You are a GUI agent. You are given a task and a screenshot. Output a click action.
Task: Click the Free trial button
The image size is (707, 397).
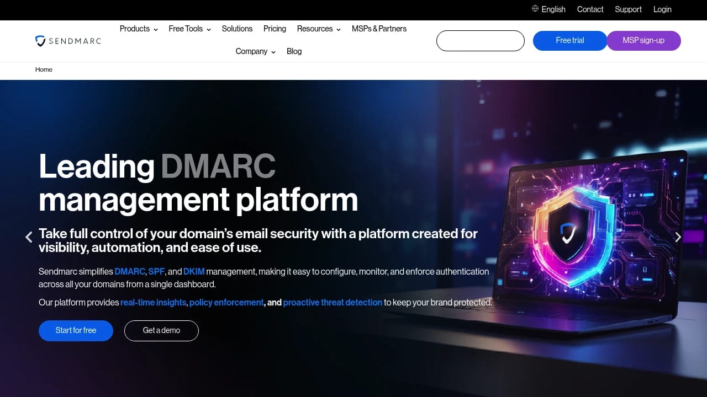569,40
